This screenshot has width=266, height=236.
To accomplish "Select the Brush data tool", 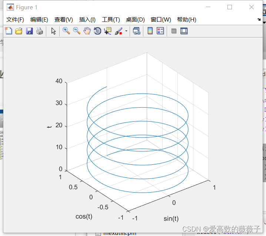I will pyautogui.click(x=119, y=31).
